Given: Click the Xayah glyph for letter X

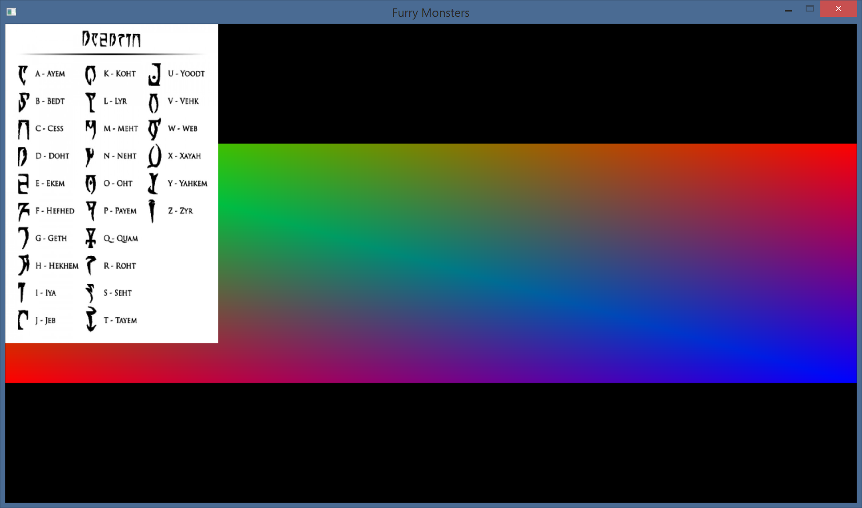Looking at the screenshot, I should point(154,156).
